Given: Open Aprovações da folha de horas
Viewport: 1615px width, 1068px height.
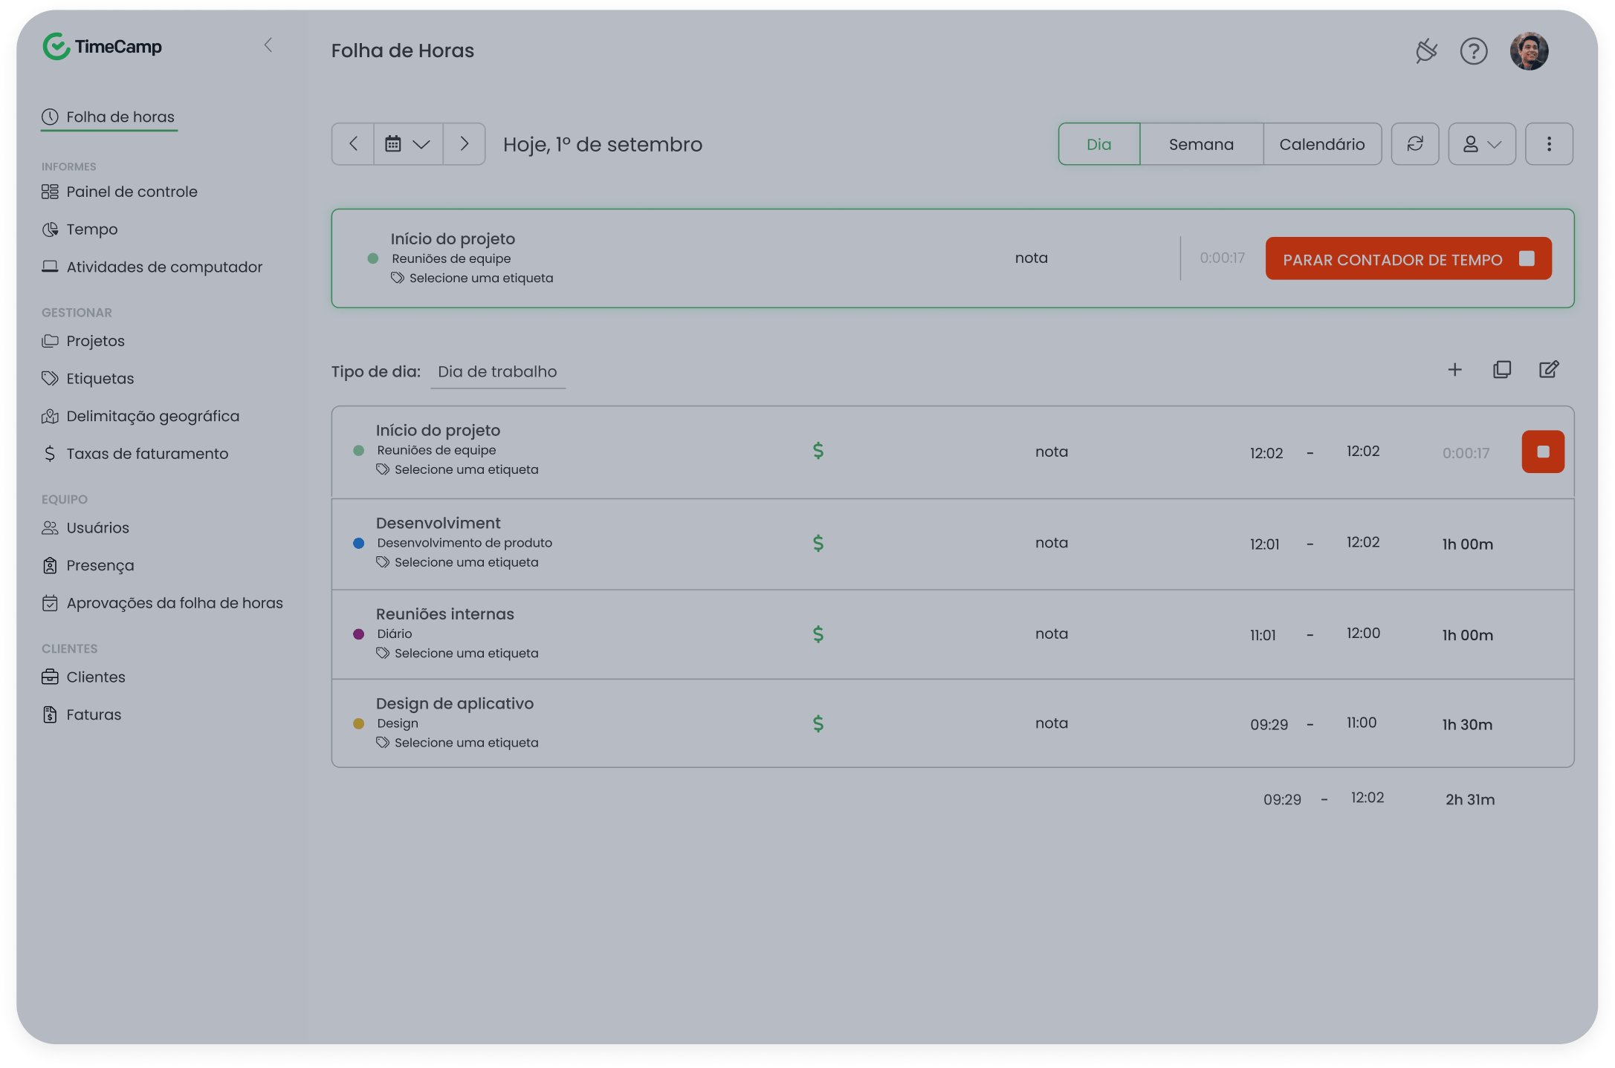Looking at the screenshot, I should [163, 603].
